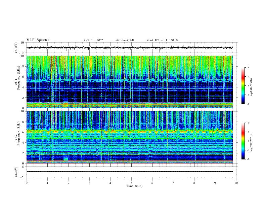The height and width of the screenshot is (205, 266).
Task: Click '5' tick on ch.3(V) axis
Action: pos(24,166)
